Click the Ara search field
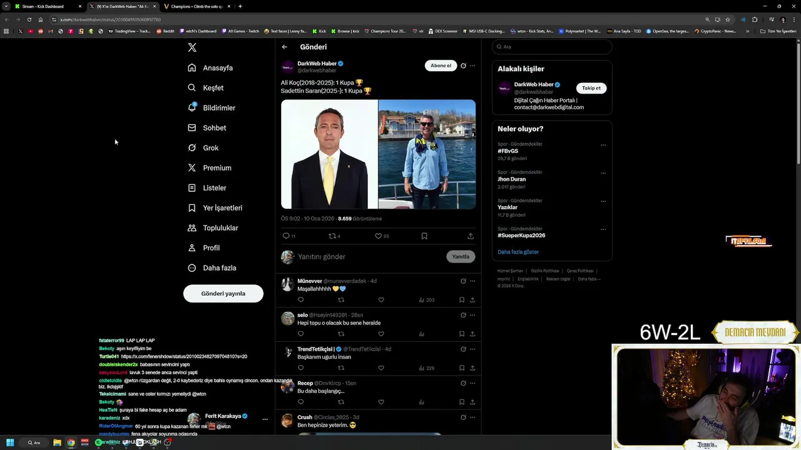801x450 pixels. pyautogui.click(x=552, y=47)
